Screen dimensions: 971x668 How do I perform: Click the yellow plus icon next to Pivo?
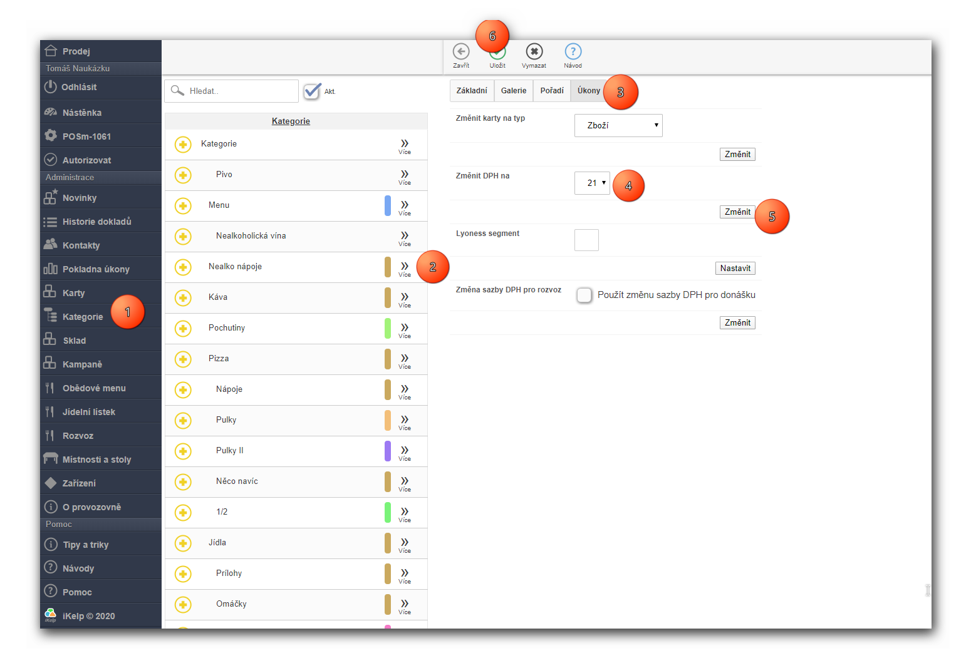pos(183,175)
